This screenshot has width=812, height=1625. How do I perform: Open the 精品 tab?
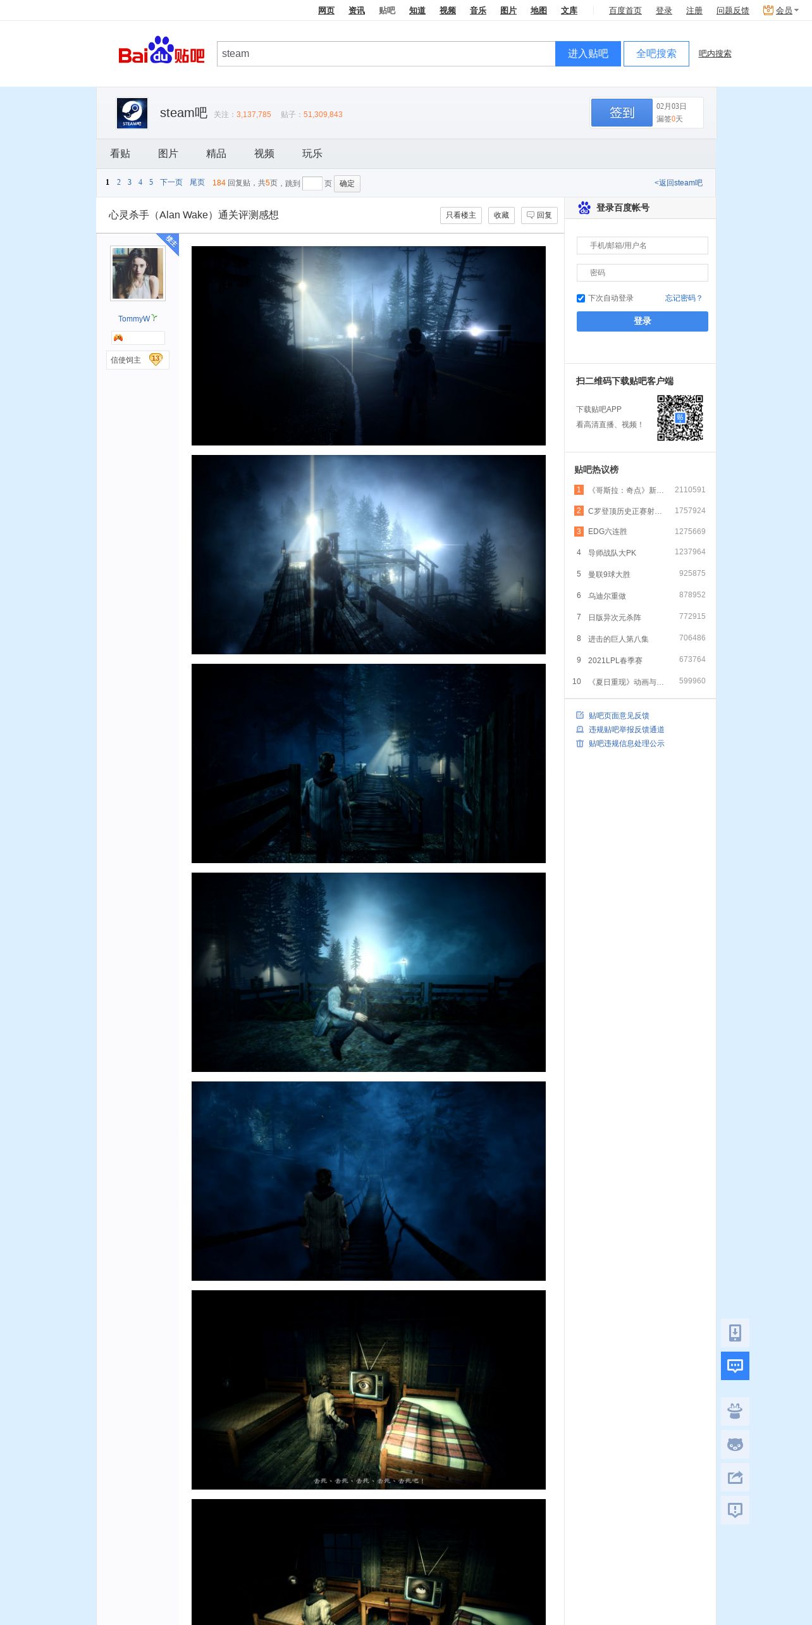pyautogui.click(x=216, y=154)
